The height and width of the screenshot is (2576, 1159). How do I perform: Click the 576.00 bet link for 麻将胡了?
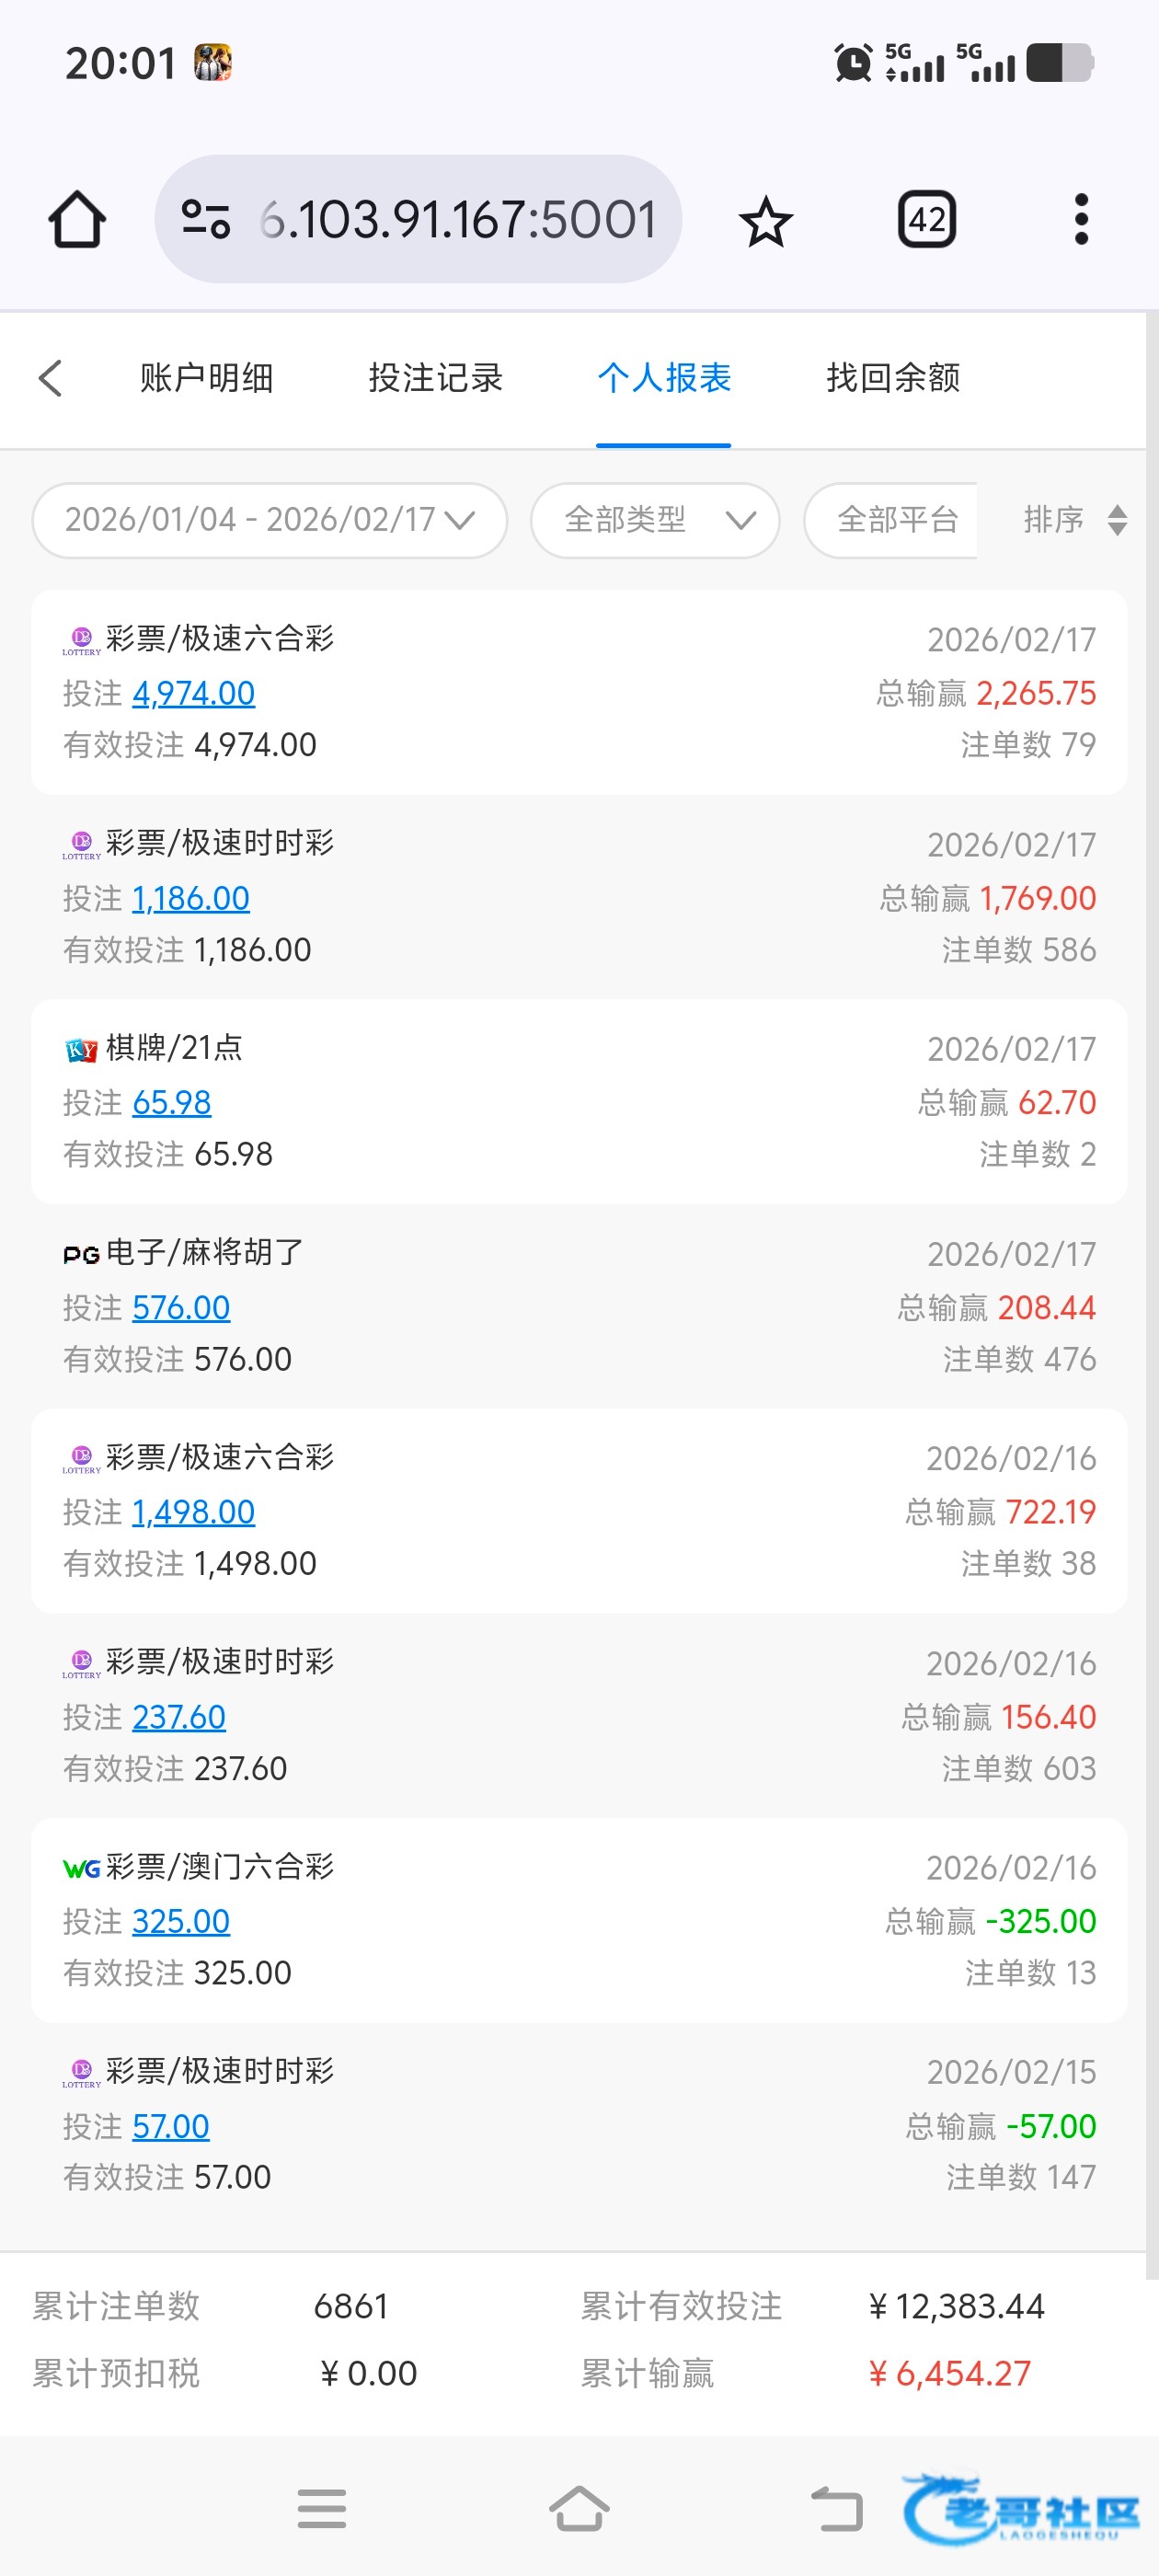181,1307
